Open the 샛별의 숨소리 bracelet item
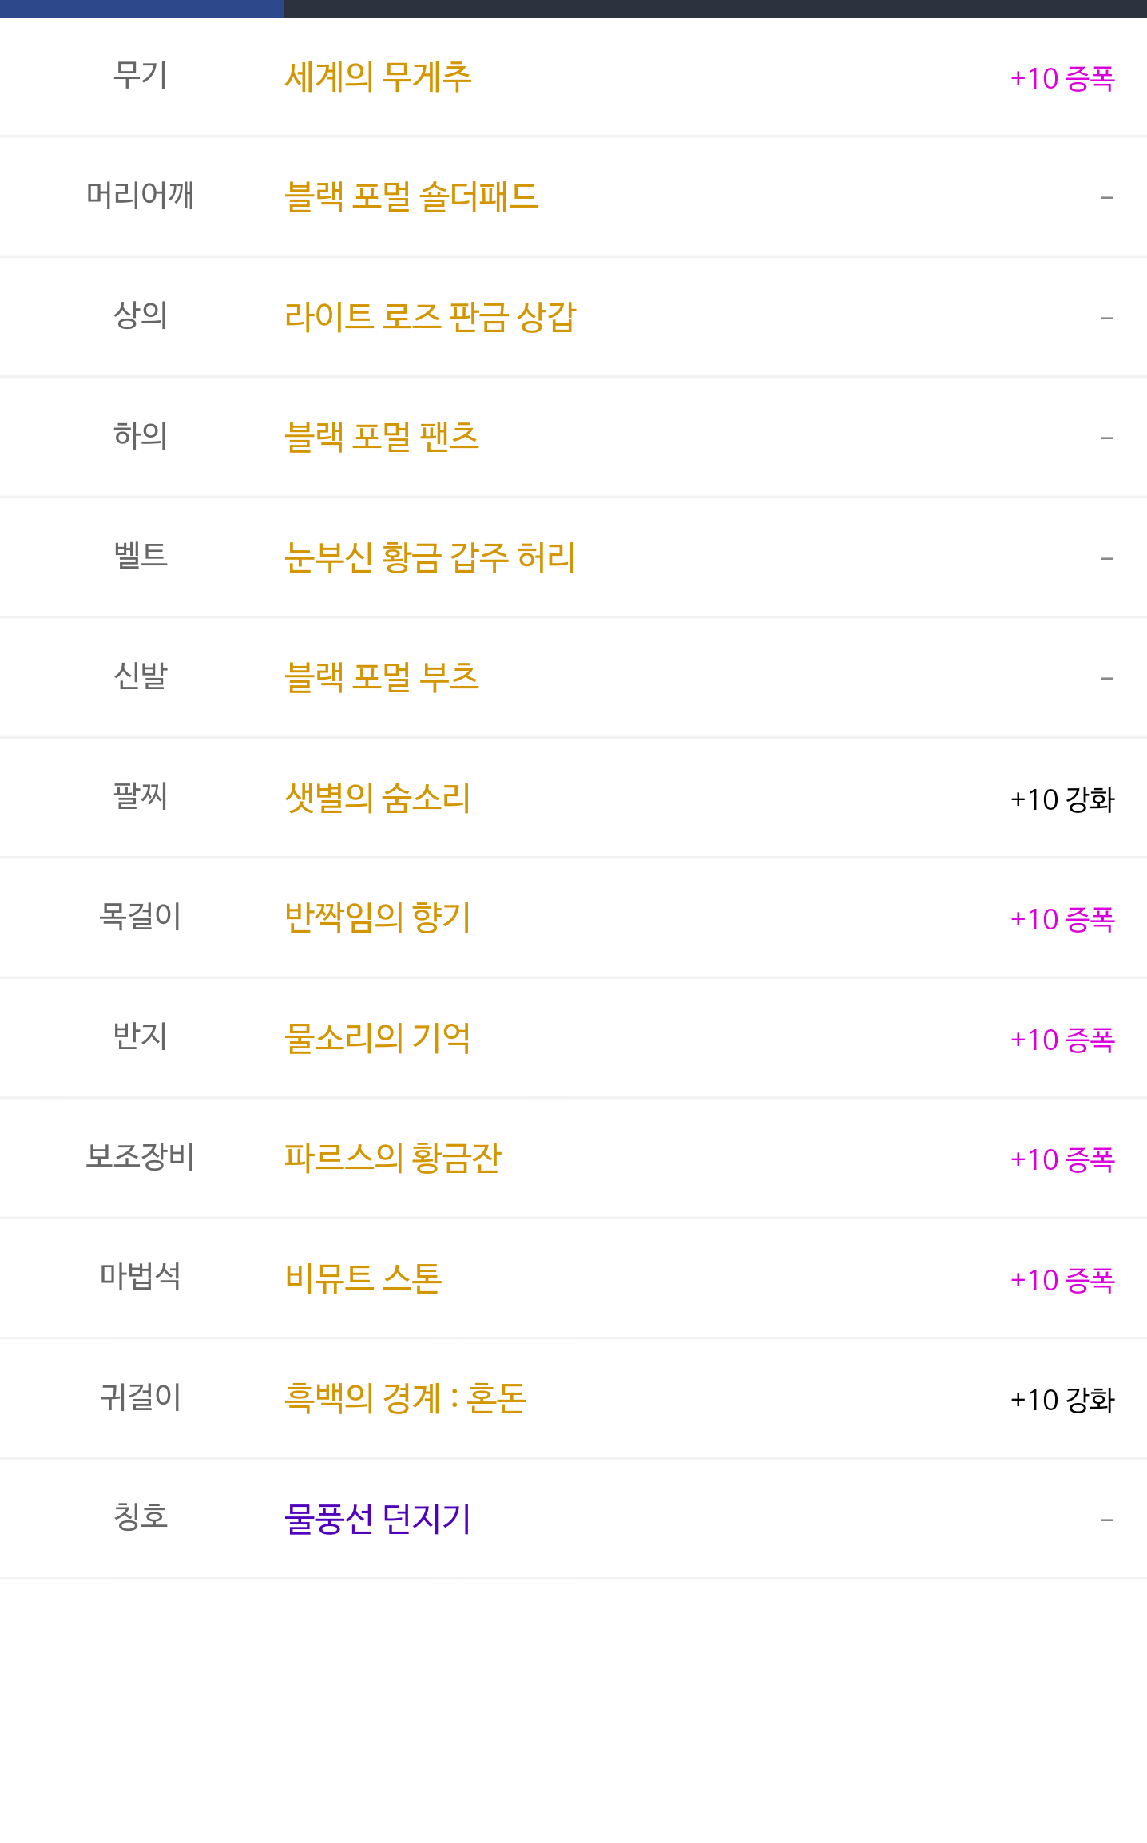The image size is (1147, 1843). coord(378,798)
